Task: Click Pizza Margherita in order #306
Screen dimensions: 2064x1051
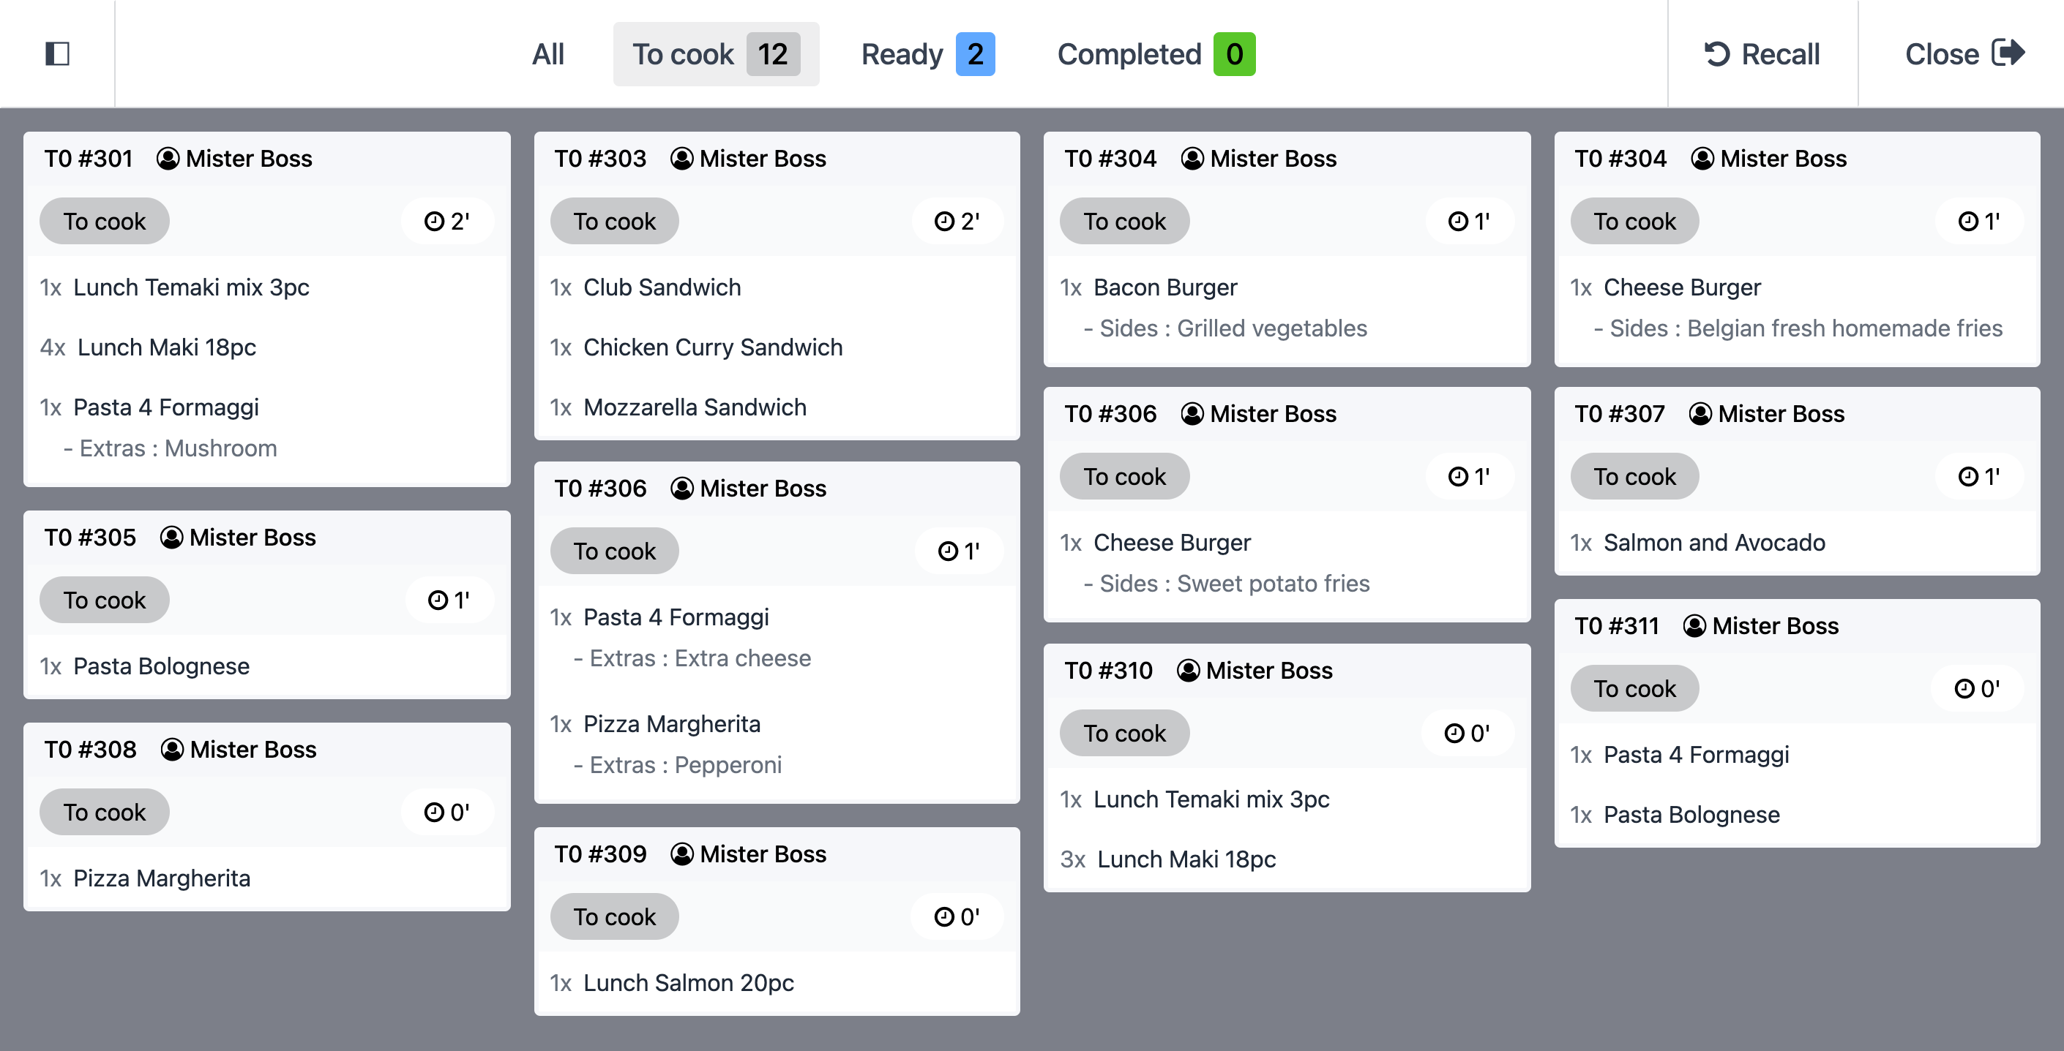Action: point(671,724)
